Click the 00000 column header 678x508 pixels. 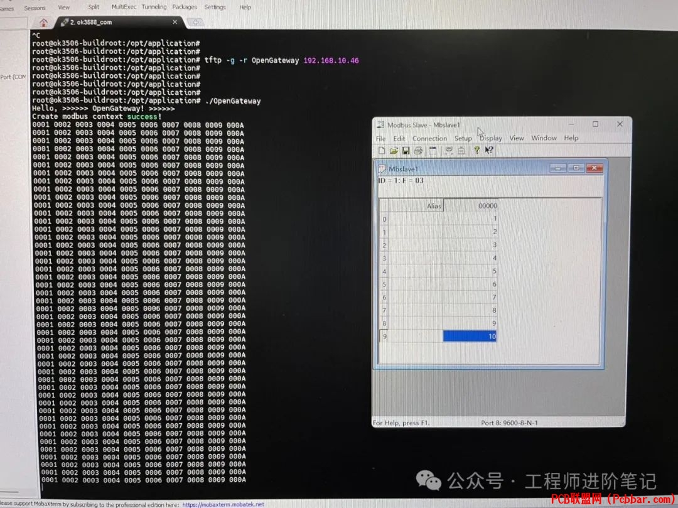[x=470, y=206]
